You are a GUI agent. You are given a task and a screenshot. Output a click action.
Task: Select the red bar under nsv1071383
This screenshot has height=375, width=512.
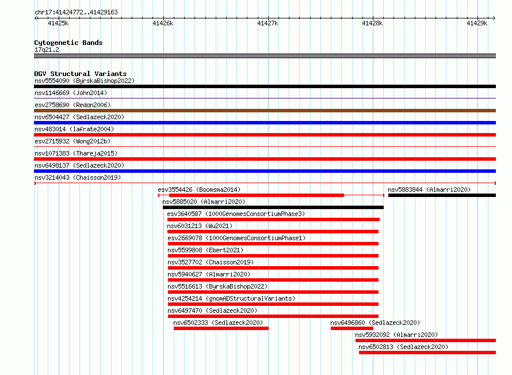[x=265, y=159]
